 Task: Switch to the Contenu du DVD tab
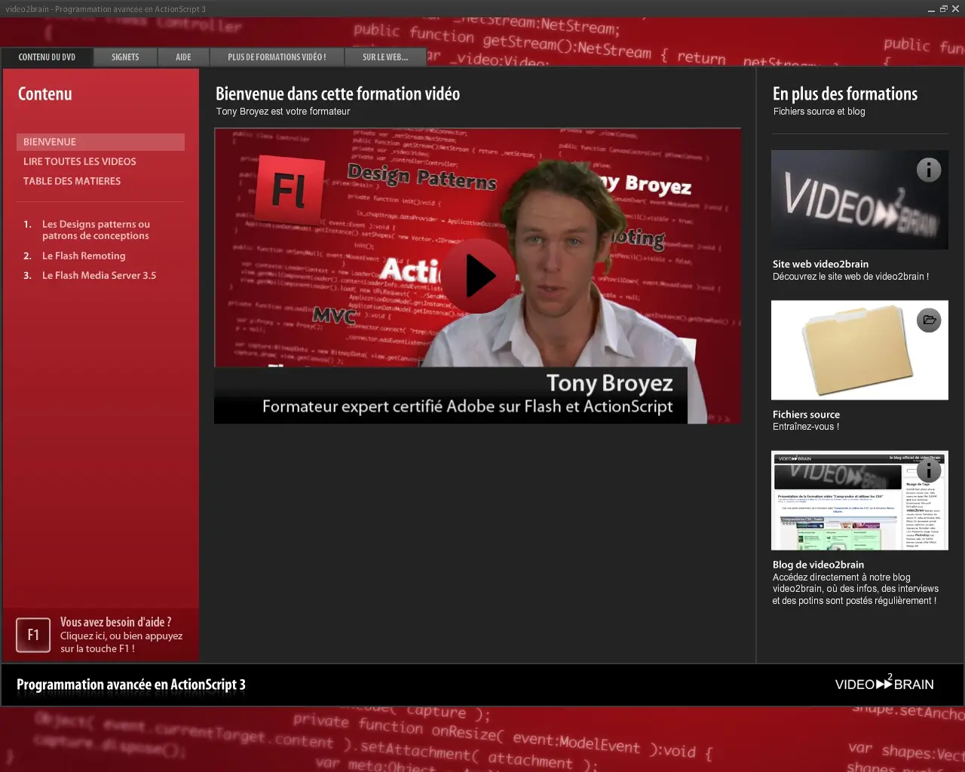[47, 57]
